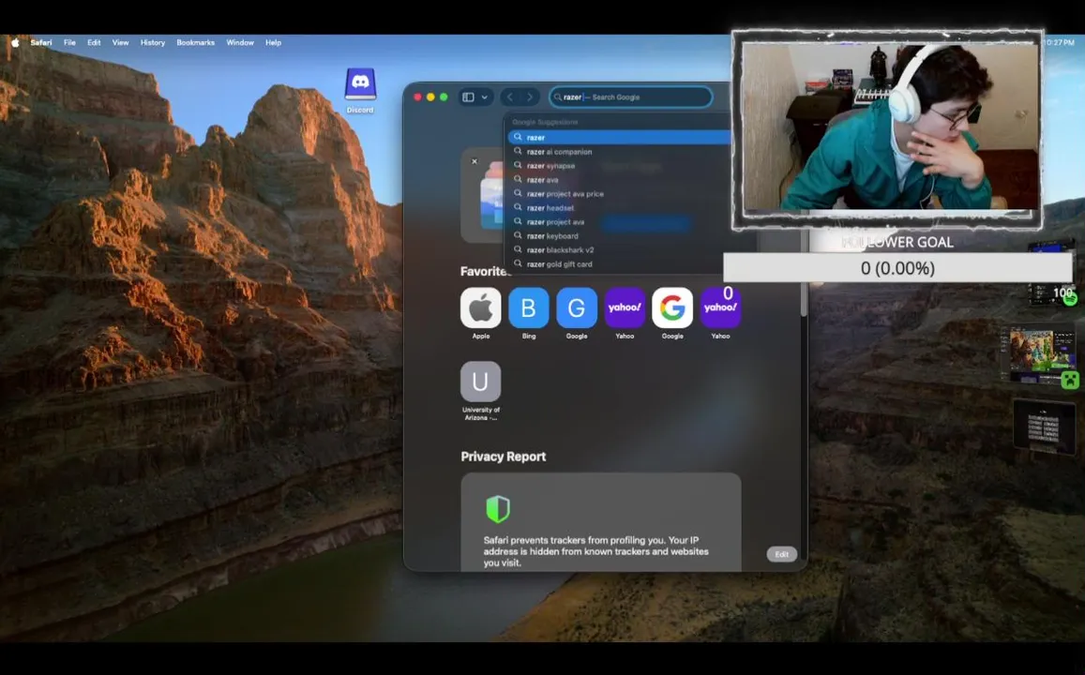Open the Safari menu

coord(41,43)
